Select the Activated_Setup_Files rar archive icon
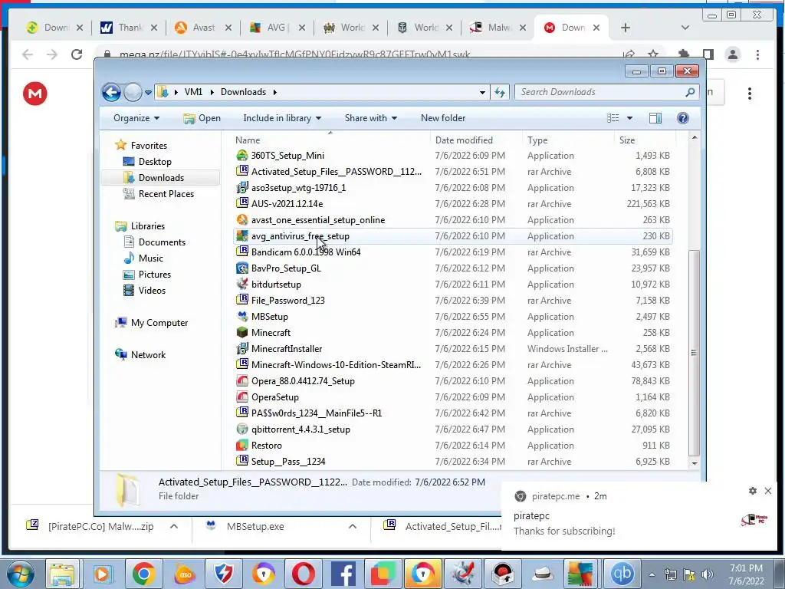Screen dimensions: 785x589 (242, 171)
